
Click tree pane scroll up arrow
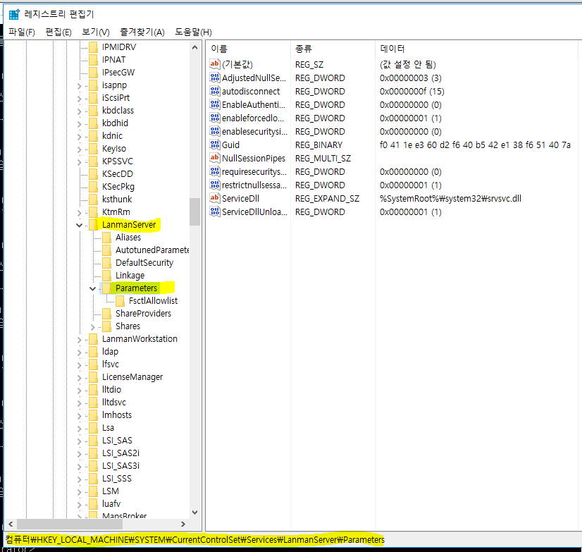195,47
